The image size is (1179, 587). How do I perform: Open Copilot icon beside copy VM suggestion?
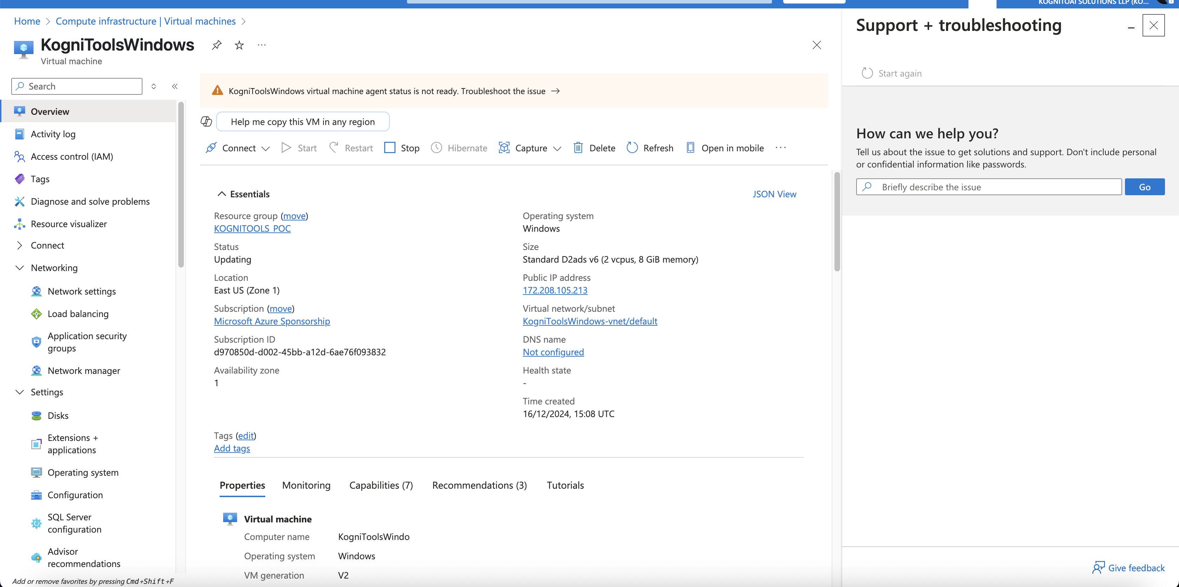click(206, 121)
